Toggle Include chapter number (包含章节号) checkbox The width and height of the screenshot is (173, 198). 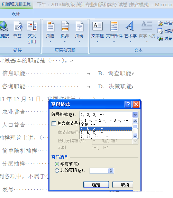click(54, 123)
